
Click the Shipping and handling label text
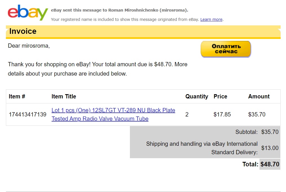point(202,148)
